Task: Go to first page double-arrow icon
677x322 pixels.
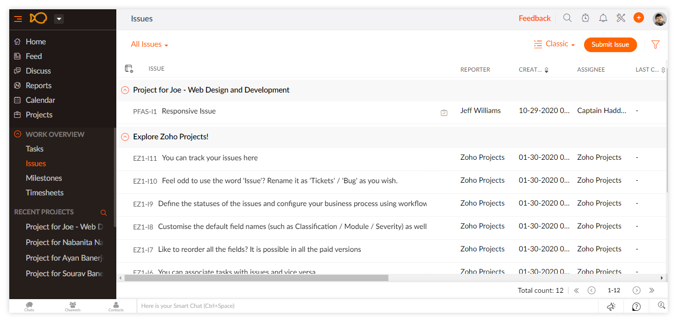Action: [x=576, y=290]
